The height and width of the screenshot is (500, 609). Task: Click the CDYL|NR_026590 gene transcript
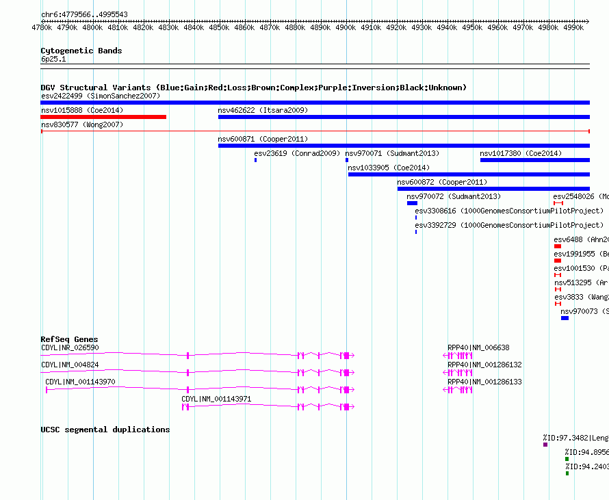[x=197, y=355]
